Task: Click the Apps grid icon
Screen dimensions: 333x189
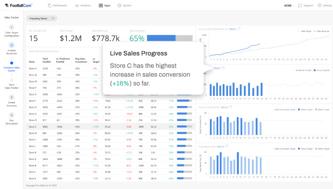Action: (101, 6)
